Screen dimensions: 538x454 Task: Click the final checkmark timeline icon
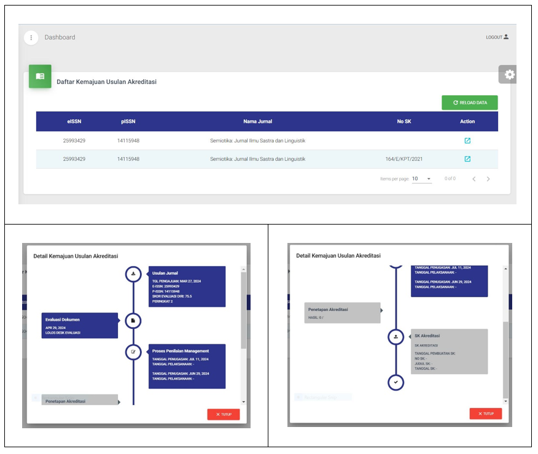click(396, 382)
